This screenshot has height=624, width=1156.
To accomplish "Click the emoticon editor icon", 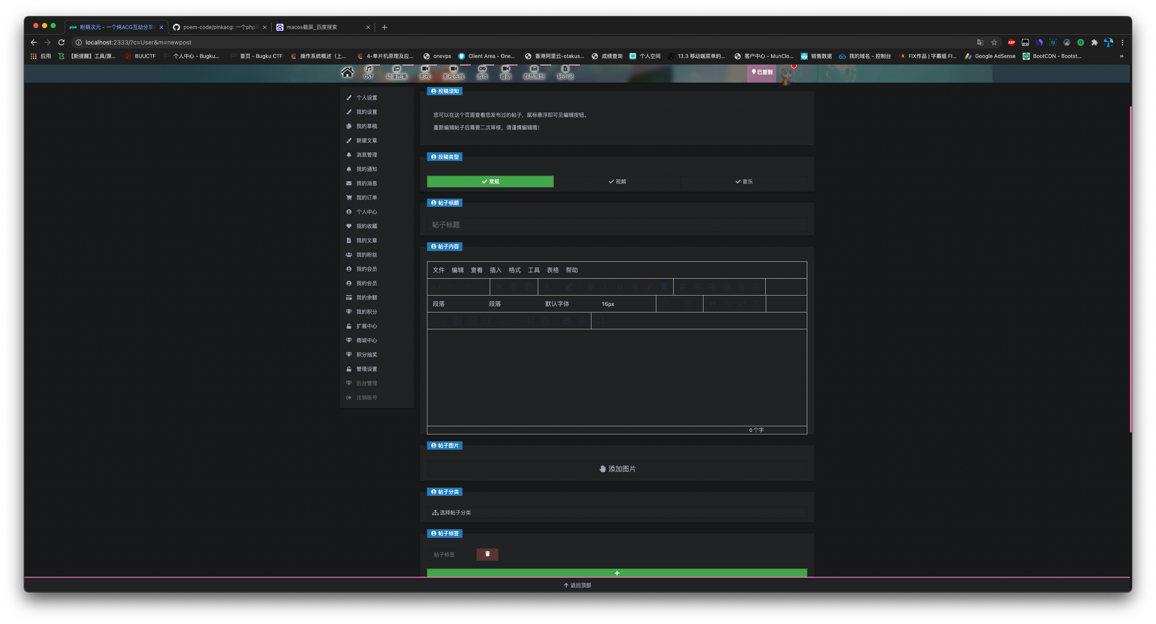I will coord(502,321).
